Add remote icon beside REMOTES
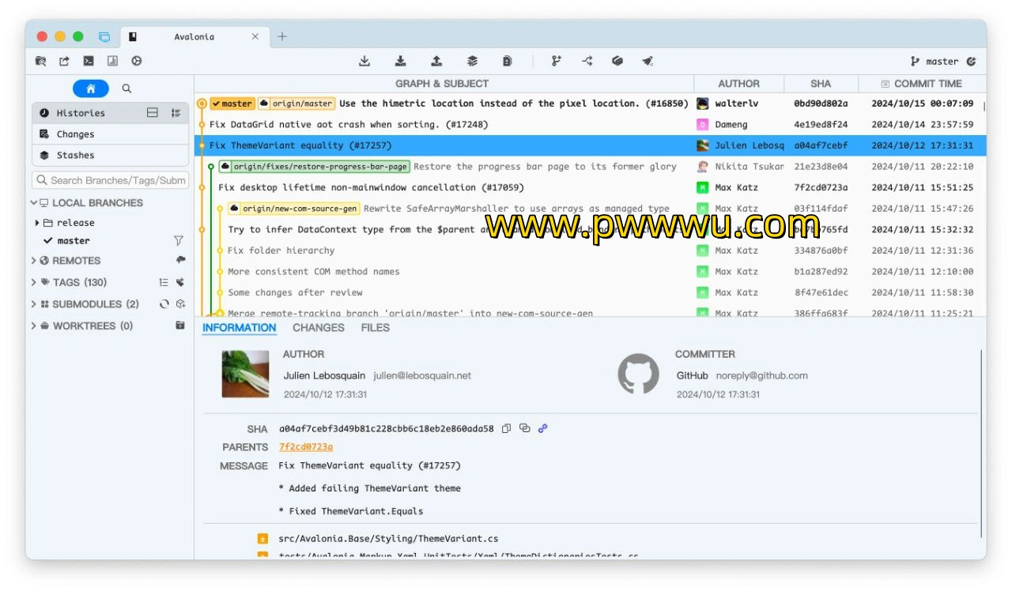 coord(180,260)
